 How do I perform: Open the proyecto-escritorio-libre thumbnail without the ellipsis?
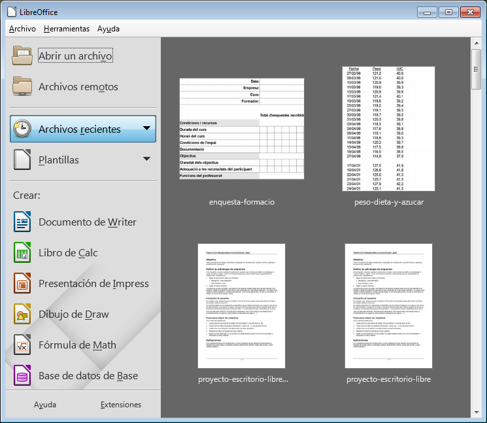point(388,306)
